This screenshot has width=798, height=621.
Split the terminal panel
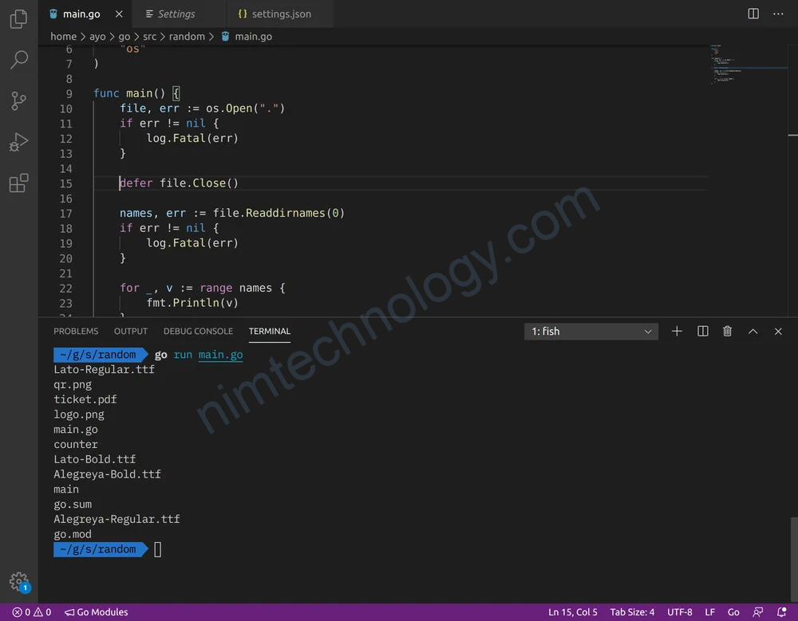click(702, 331)
